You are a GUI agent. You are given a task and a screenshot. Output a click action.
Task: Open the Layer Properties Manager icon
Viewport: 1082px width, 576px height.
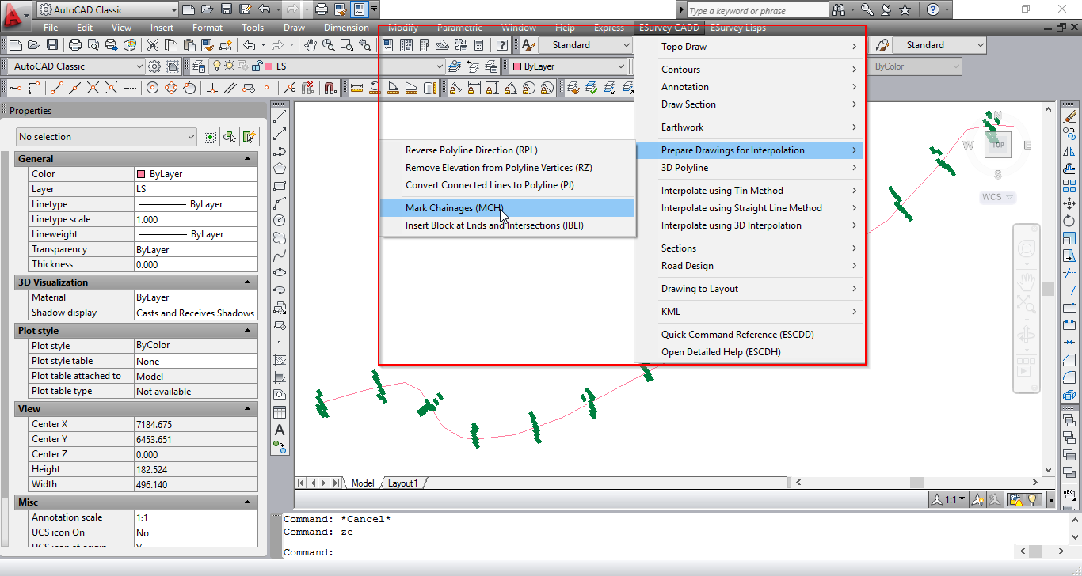[197, 66]
